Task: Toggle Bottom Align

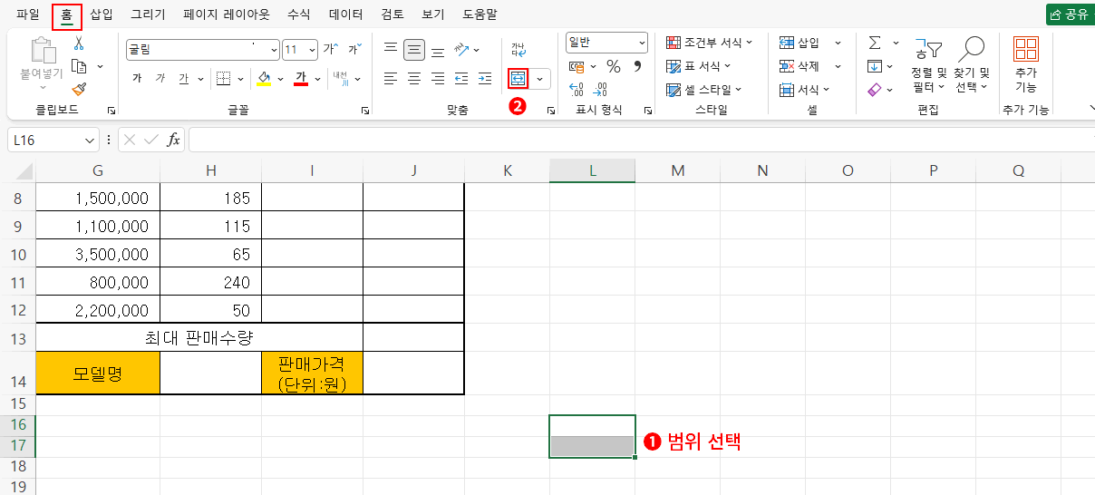Action: tap(438, 49)
